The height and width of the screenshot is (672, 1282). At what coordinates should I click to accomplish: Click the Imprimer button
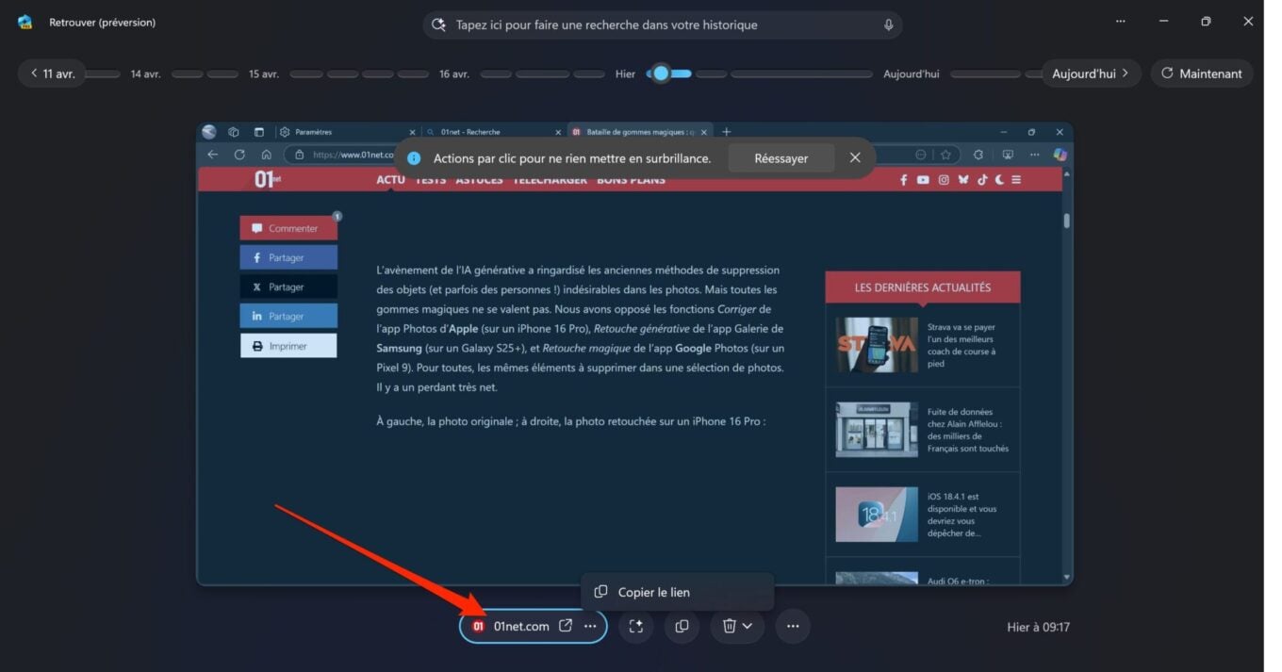288,346
